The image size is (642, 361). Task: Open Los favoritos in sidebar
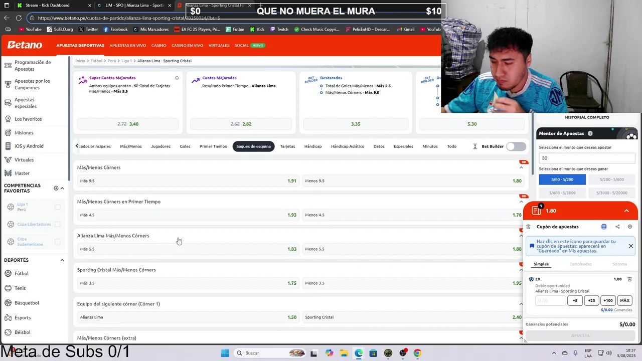28,119
